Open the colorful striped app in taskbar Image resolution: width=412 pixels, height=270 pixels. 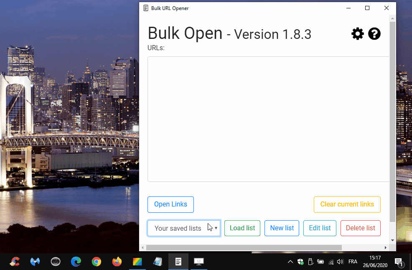pos(137,262)
